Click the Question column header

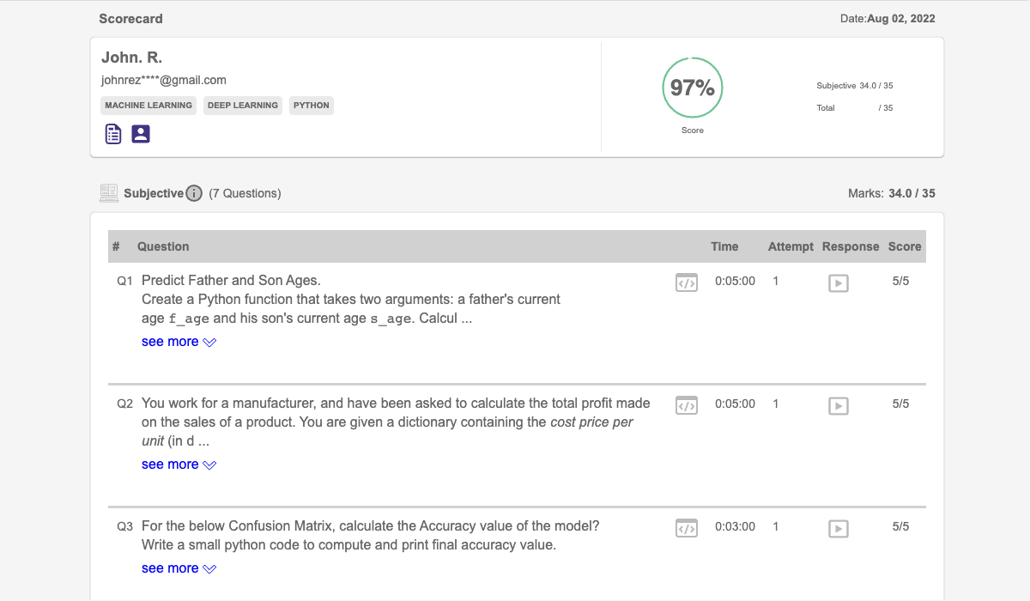point(163,246)
